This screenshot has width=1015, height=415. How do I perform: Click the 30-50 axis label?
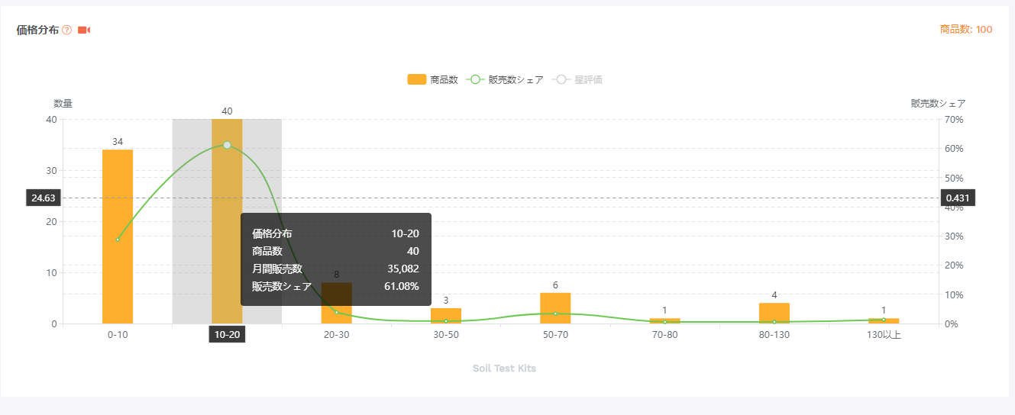pyautogui.click(x=446, y=335)
